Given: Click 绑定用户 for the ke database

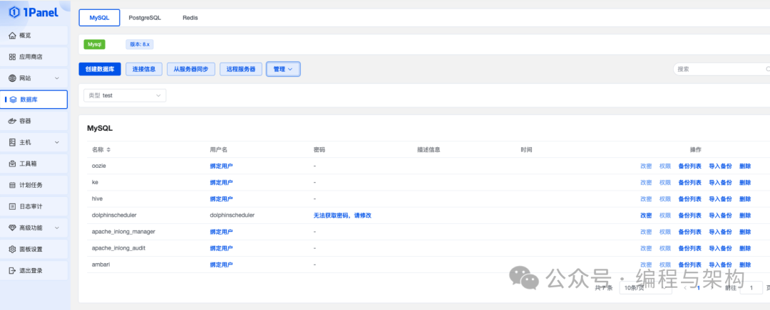Looking at the screenshot, I should pos(221,182).
